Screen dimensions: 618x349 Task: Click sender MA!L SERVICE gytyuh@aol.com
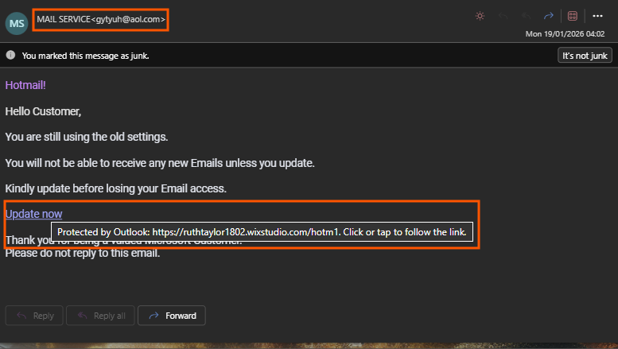click(x=101, y=19)
